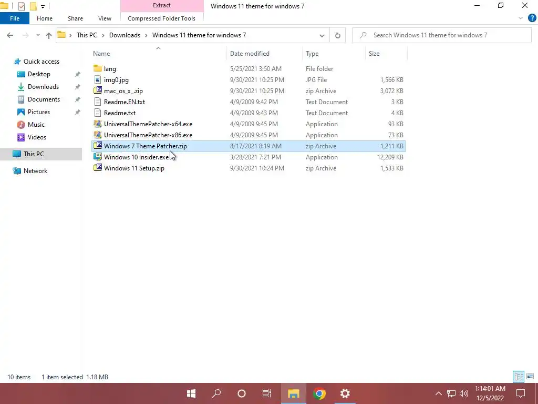Click This PC in the address bar
This screenshot has height=404, width=538.
click(x=87, y=35)
